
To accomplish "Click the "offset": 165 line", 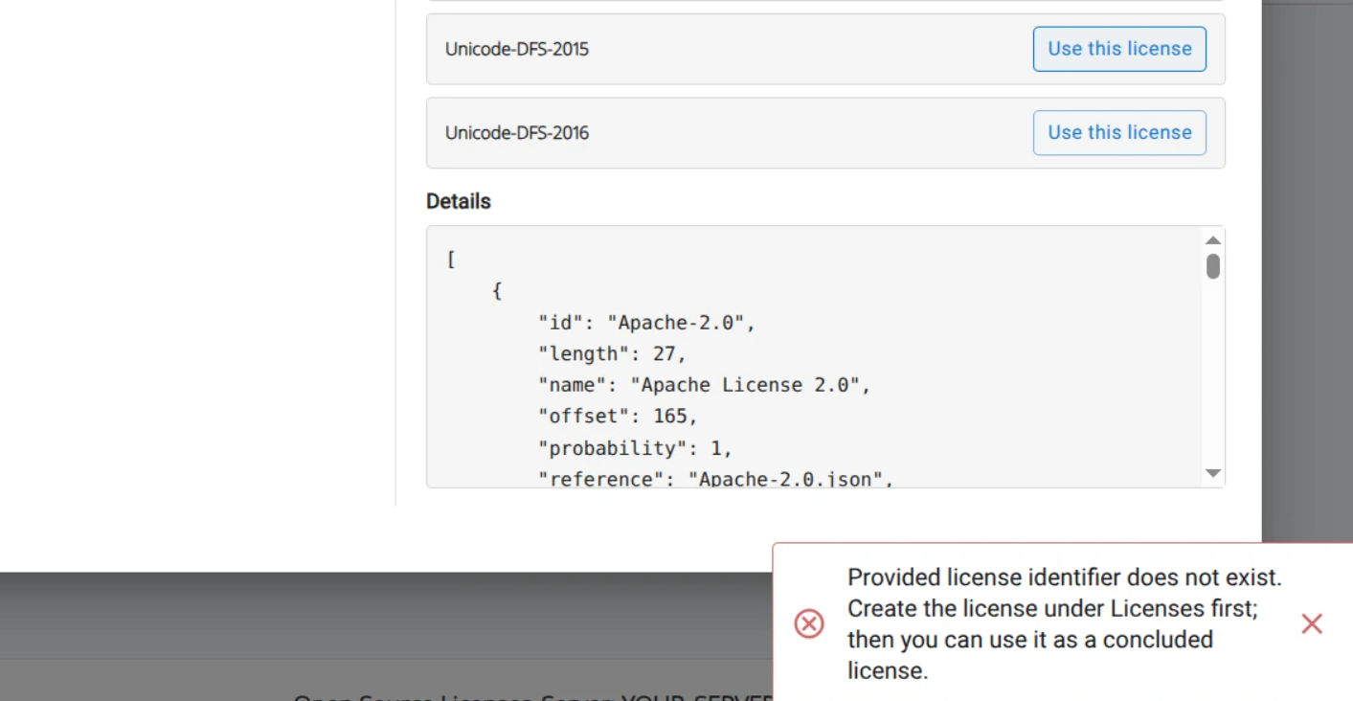I will pos(619,417).
